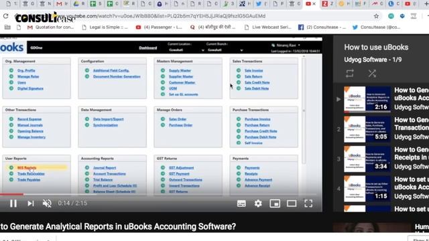The image size is (429, 241).
Task: Open the player settings gear
Action: (x=258, y=204)
